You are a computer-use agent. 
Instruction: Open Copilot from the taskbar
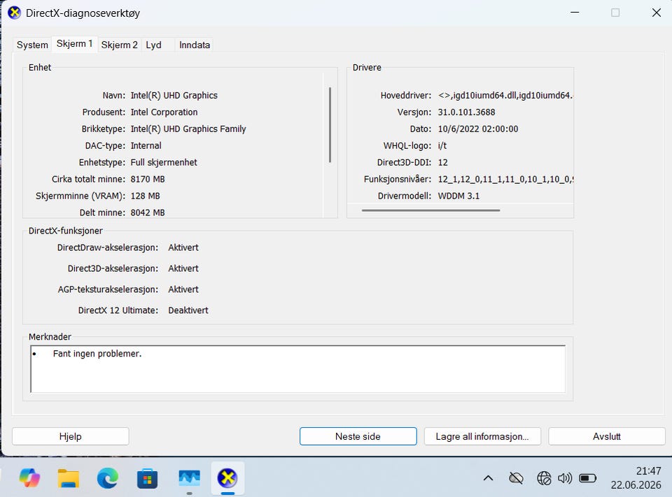click(x=29, y=477)
